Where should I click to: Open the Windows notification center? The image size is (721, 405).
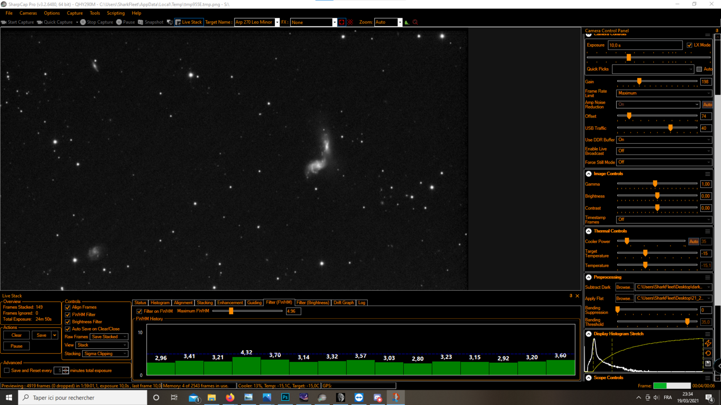[709, 397]
